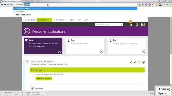Viewport: 172px width, 96px height.
Task: Click the green circle extension icon
Action: pyautogui.click(x=167, y=5)
